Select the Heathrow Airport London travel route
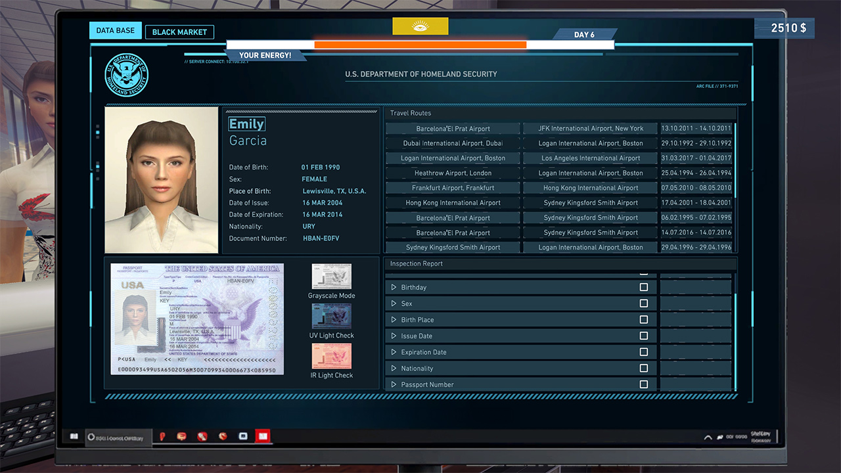The image size is (841, 473). (452, 173)
